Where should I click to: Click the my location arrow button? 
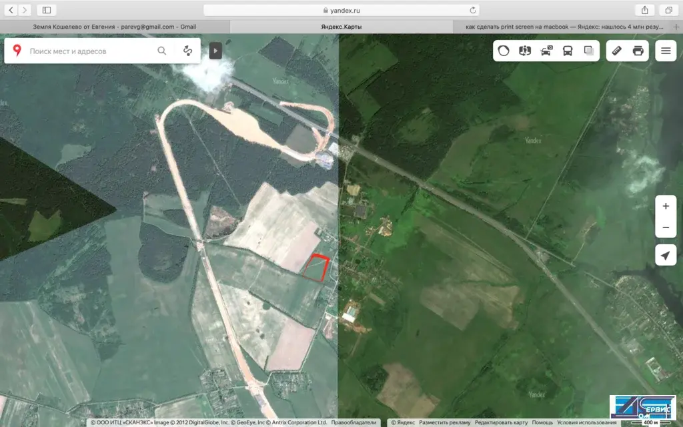coord(666,255)
